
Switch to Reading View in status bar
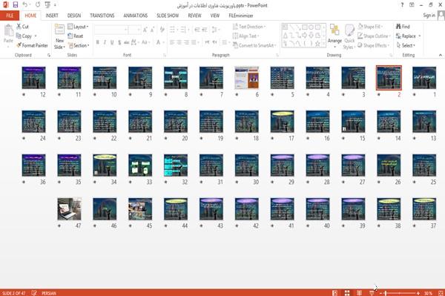point(359,293)
